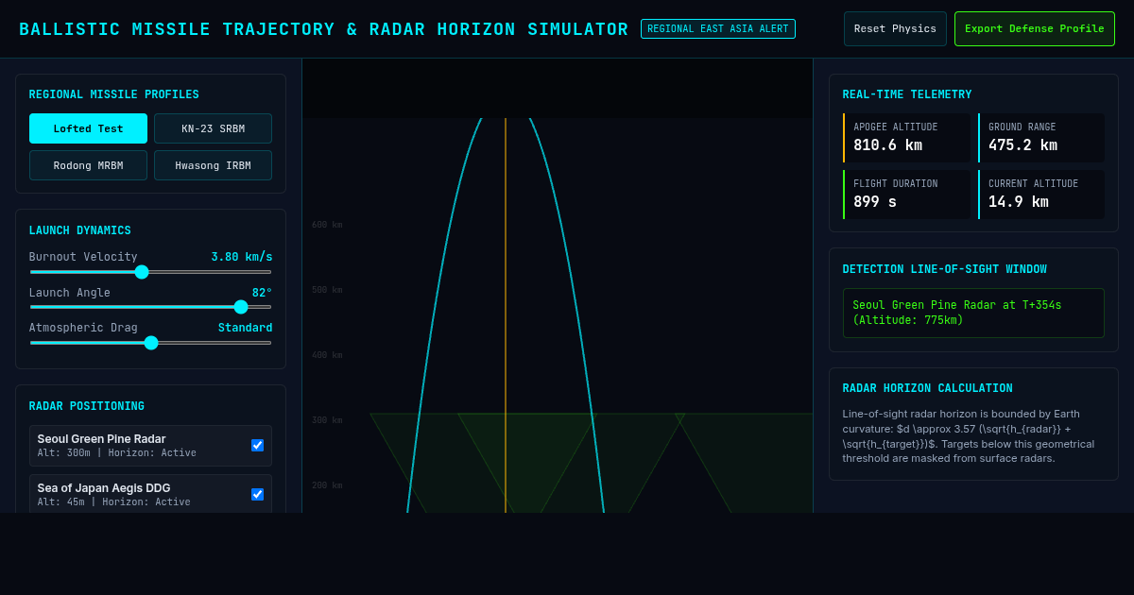Screen dimensions: 1134x595
Task: Click the 300 km axis label
Action: pyautogui.click(x=327, y=420)
